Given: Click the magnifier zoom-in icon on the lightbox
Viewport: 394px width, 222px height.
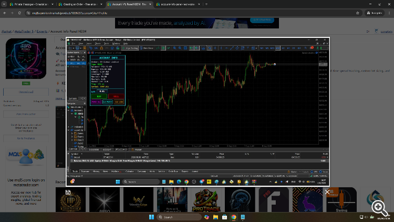Looking at the screenshot, I should 380,208.
